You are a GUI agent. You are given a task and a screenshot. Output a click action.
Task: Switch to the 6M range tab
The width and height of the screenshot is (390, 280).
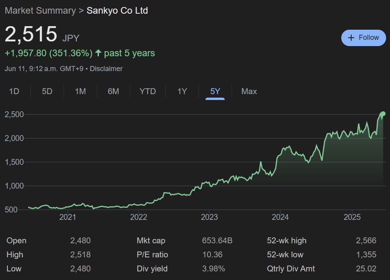[113, 91]
